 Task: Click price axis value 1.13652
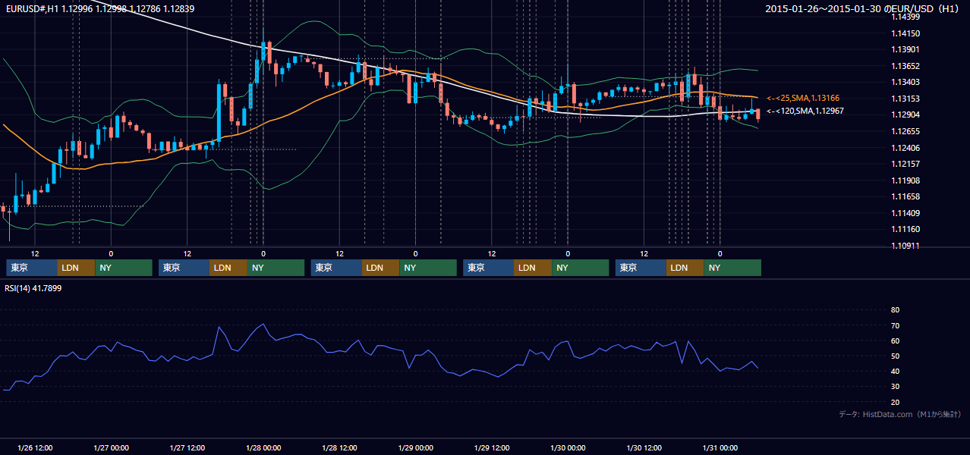tap(905, 66)
